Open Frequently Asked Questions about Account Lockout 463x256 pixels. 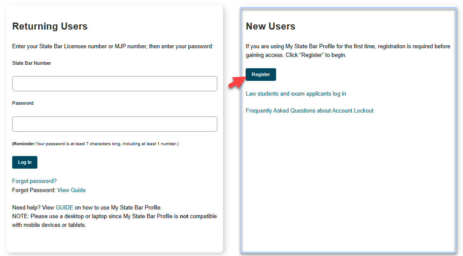pyautogui.click(x=309, y=111)
